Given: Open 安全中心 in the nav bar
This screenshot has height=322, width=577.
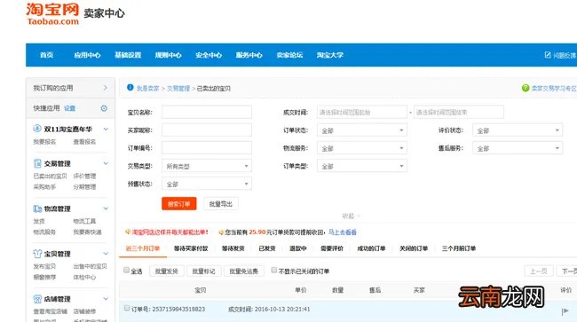Looking at the screenshot, I should (209, 55).
